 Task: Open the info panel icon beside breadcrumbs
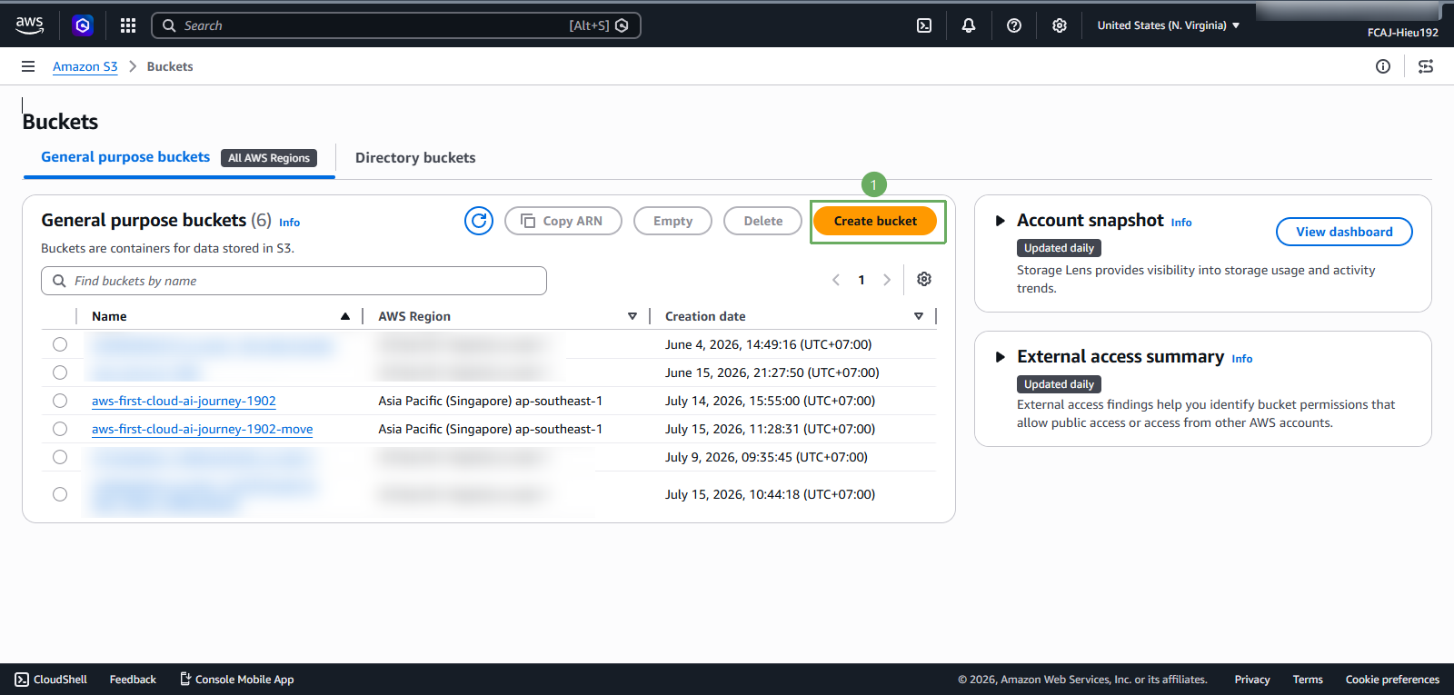pyautogui.click(x=1383, y=66)
